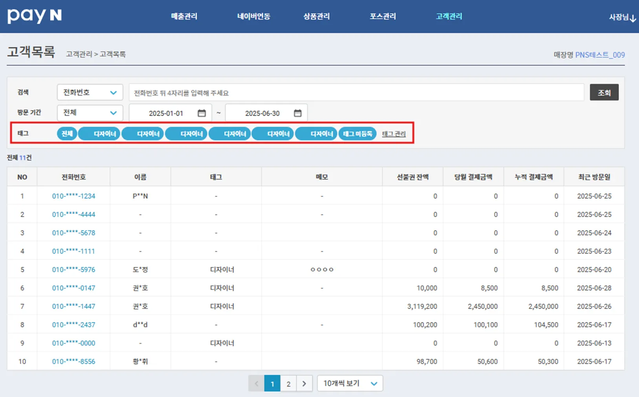Open customer 010-****-4444
The height and width of the screenshot is (397, 639).
(73, 214)
